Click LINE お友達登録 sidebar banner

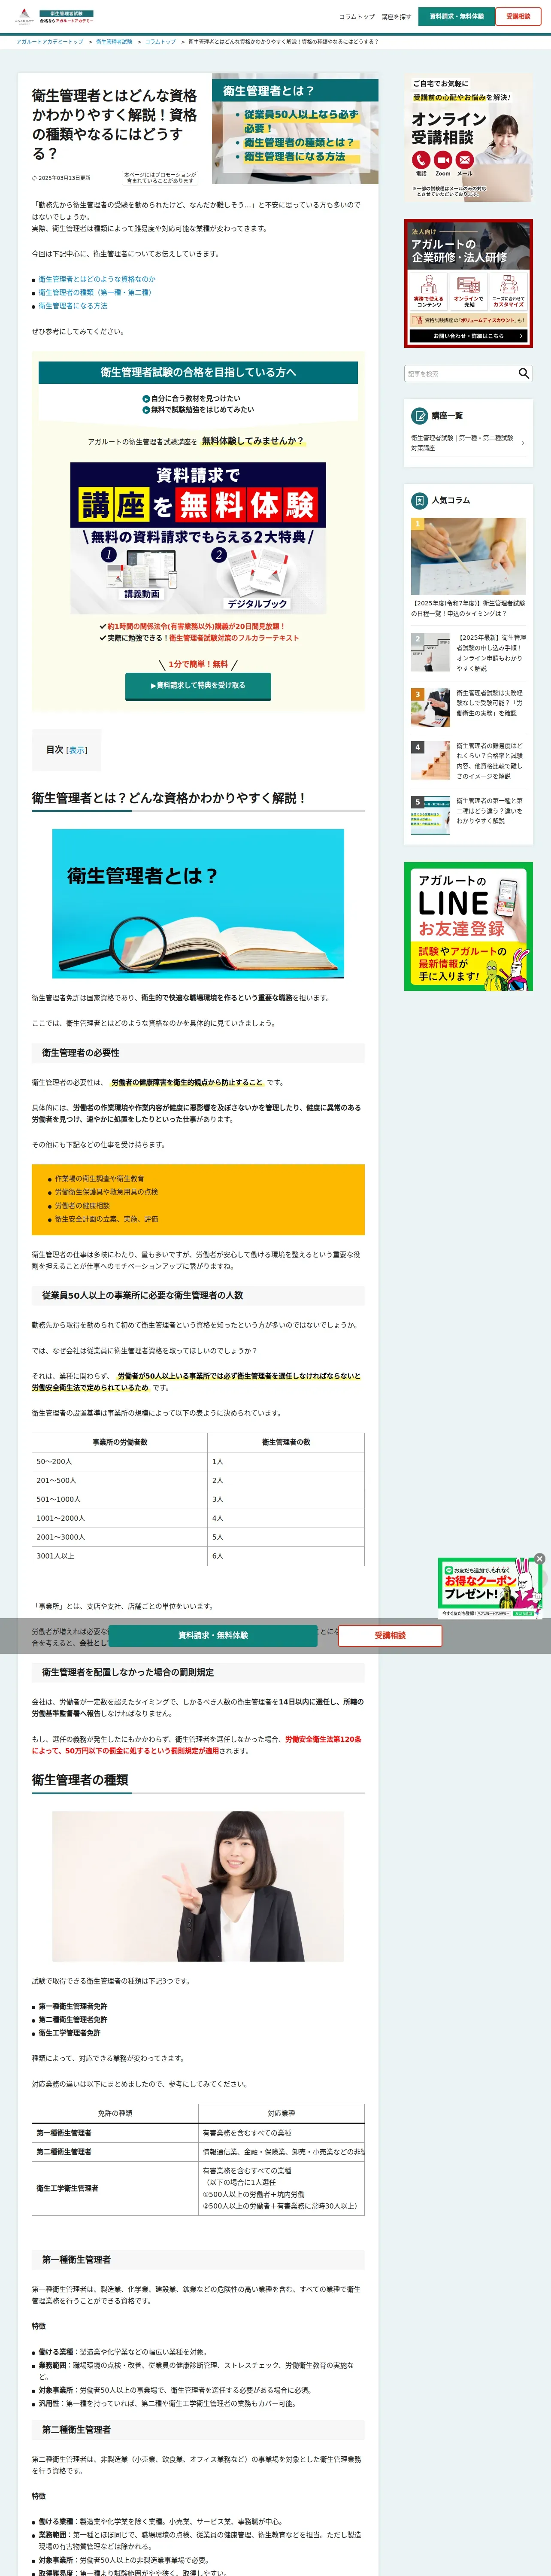[468, 927]
